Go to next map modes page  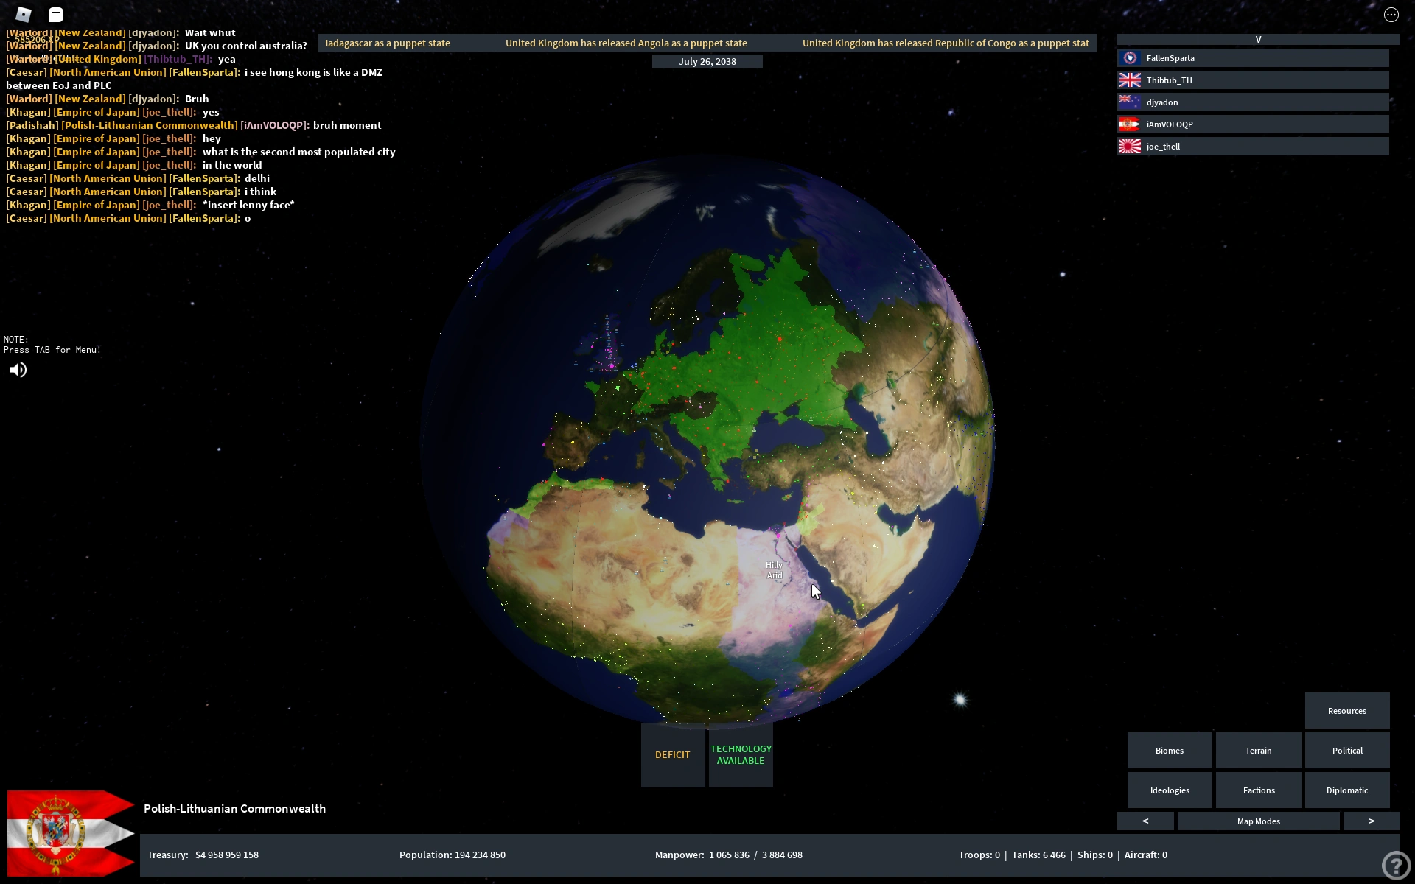(x=1371, y=821)
